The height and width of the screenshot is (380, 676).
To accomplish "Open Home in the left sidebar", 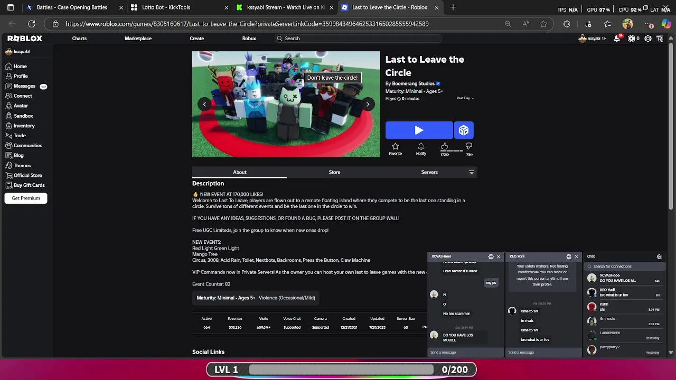I will [x=16, y=66].
